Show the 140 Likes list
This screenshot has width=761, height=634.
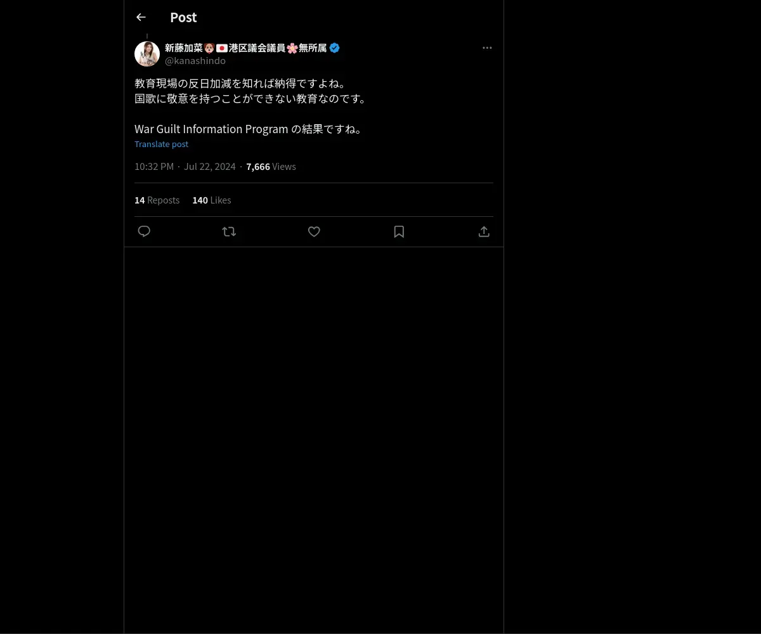tap(212, 200)
